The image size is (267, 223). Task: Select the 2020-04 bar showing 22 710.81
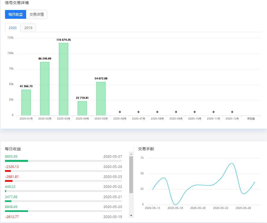pos(82,108)
